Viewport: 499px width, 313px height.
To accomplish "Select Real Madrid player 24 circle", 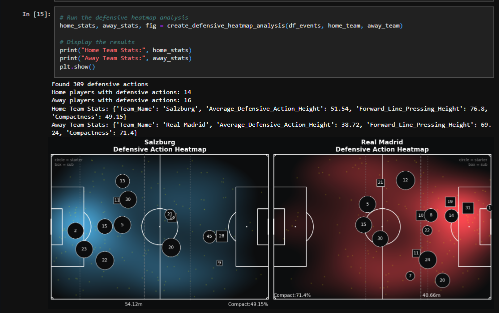I will pos(427,260).
